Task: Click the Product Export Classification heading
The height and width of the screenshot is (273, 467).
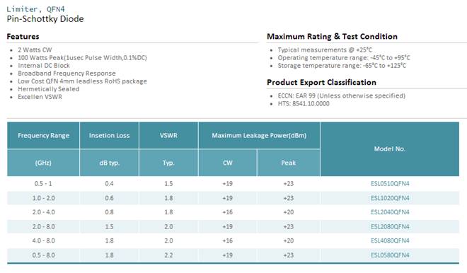Action: tap(321, 82)
